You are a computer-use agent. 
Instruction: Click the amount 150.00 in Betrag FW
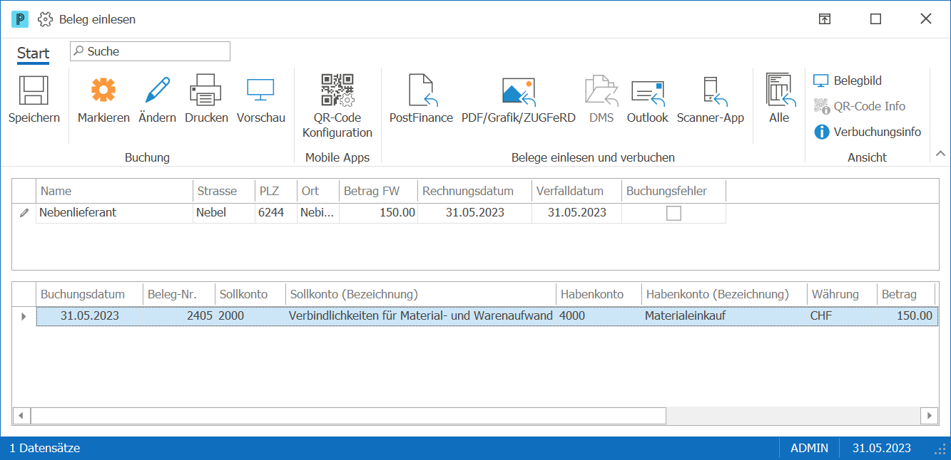pyautogui.click(x=378, y=213)
